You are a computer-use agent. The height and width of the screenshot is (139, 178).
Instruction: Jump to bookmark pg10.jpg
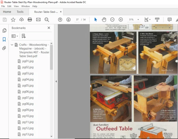[x=28, y=116]
